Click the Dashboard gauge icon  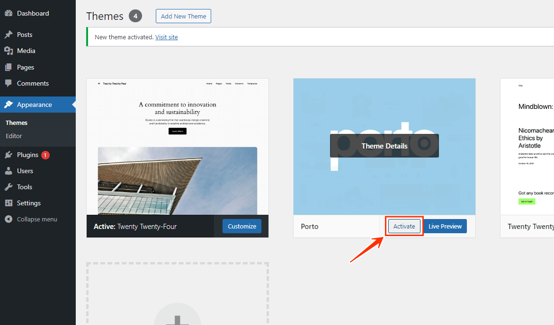click(x=9, y=13)
